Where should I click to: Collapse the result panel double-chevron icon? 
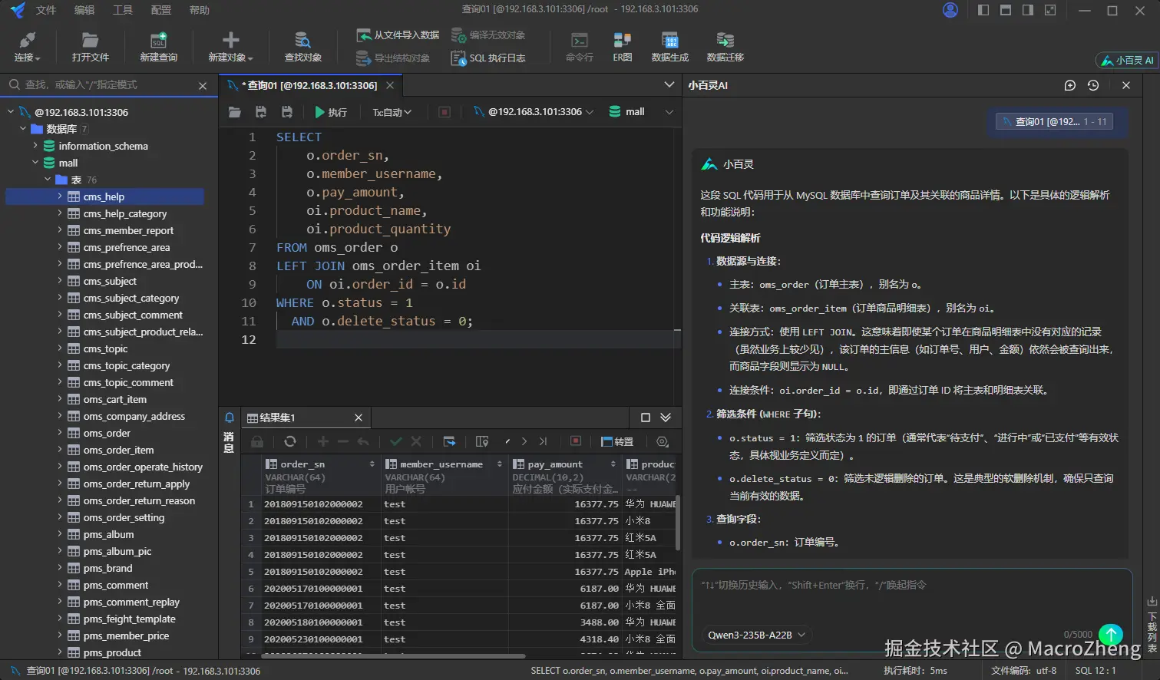(666, 418)
